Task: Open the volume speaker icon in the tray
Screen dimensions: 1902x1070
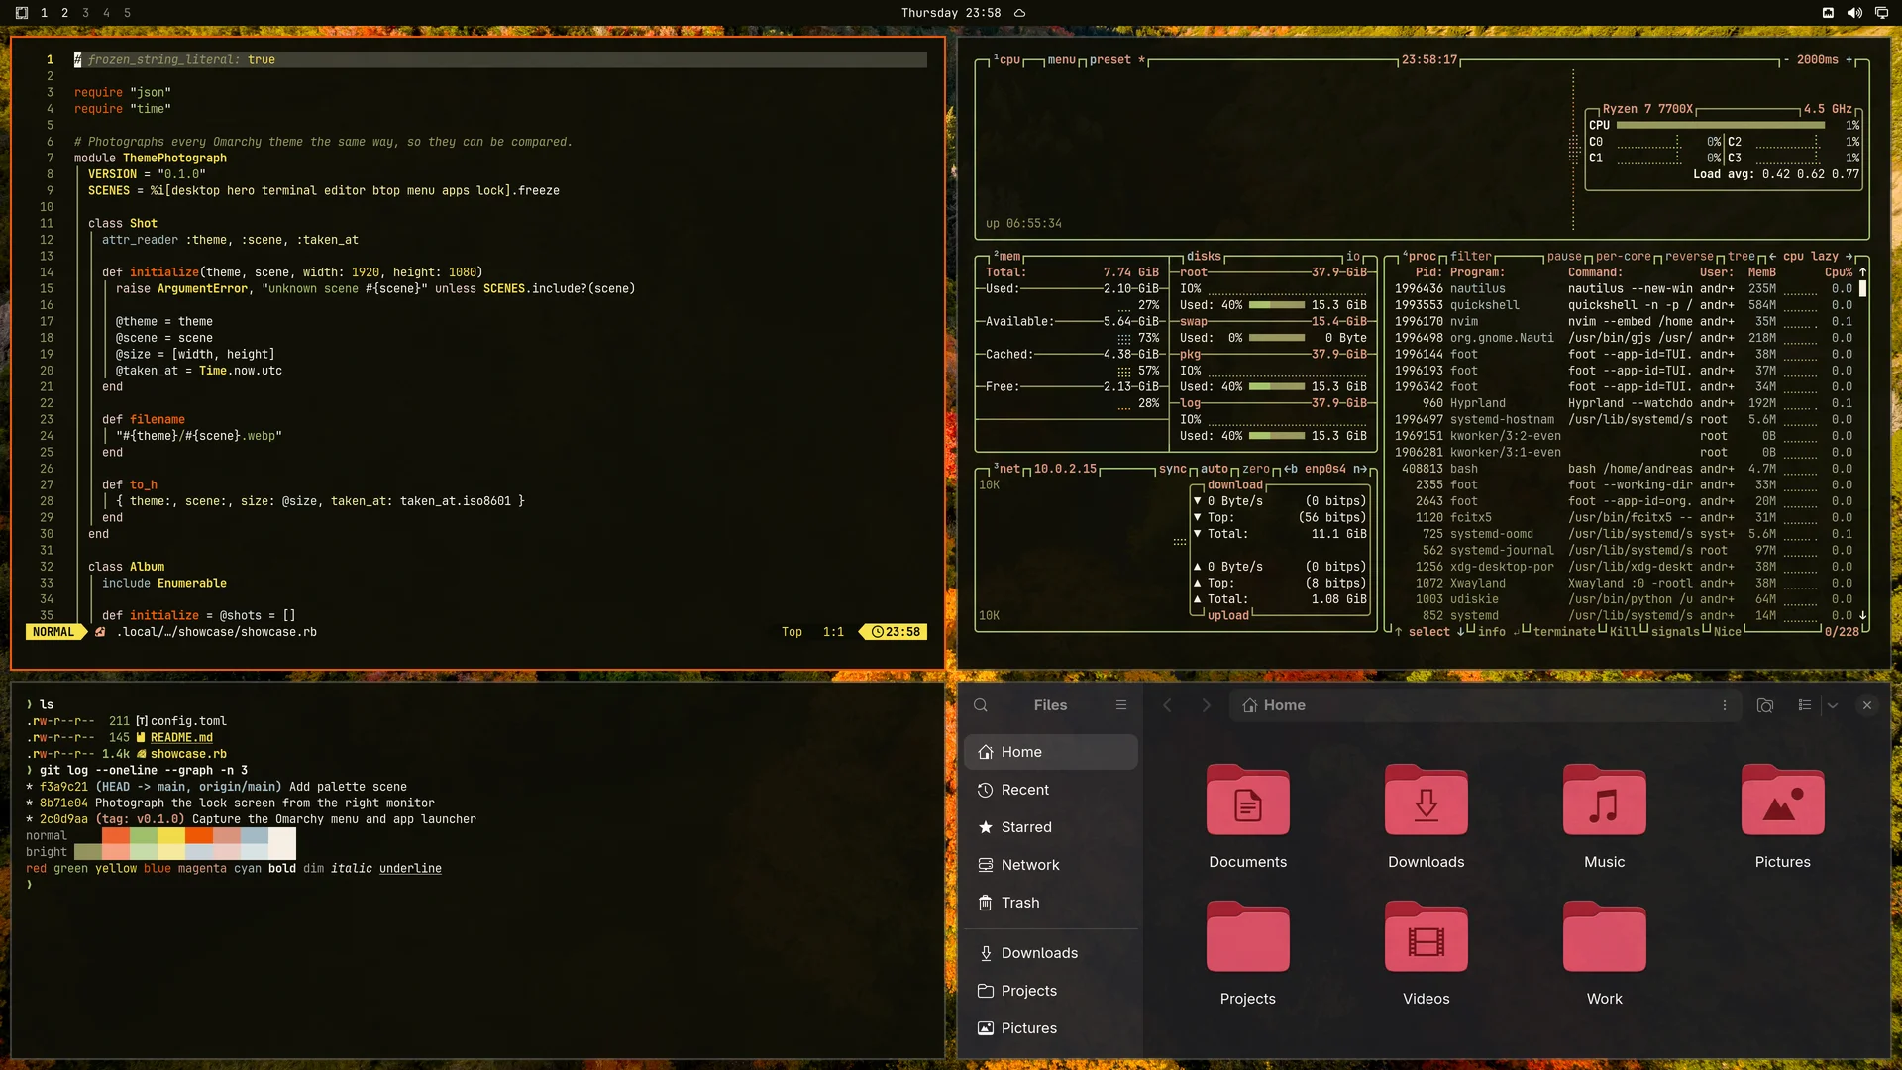Action: 1854,13
